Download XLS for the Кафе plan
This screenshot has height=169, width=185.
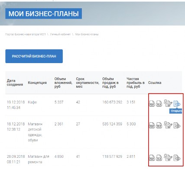[x=159, y=103]
